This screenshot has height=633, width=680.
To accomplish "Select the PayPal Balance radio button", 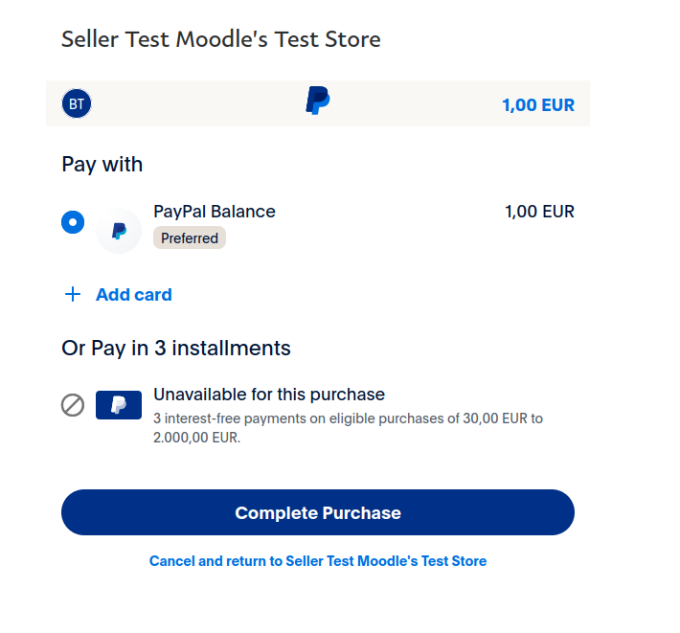I will pyautogui.click(x=73, y=222).
